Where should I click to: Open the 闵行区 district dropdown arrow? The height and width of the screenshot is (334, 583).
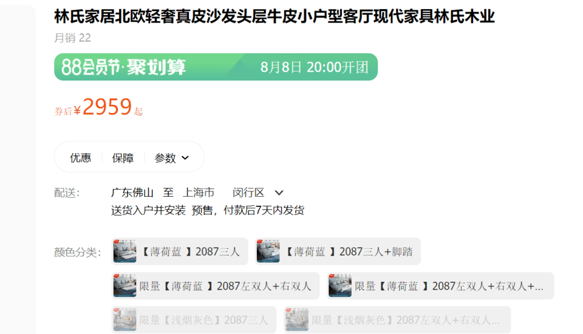pyautogui.click(x=279, y=193)
